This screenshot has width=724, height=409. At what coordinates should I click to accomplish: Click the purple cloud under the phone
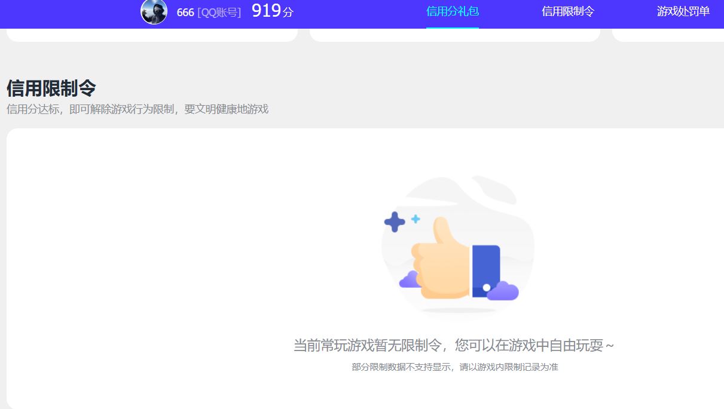pos(504,291)
